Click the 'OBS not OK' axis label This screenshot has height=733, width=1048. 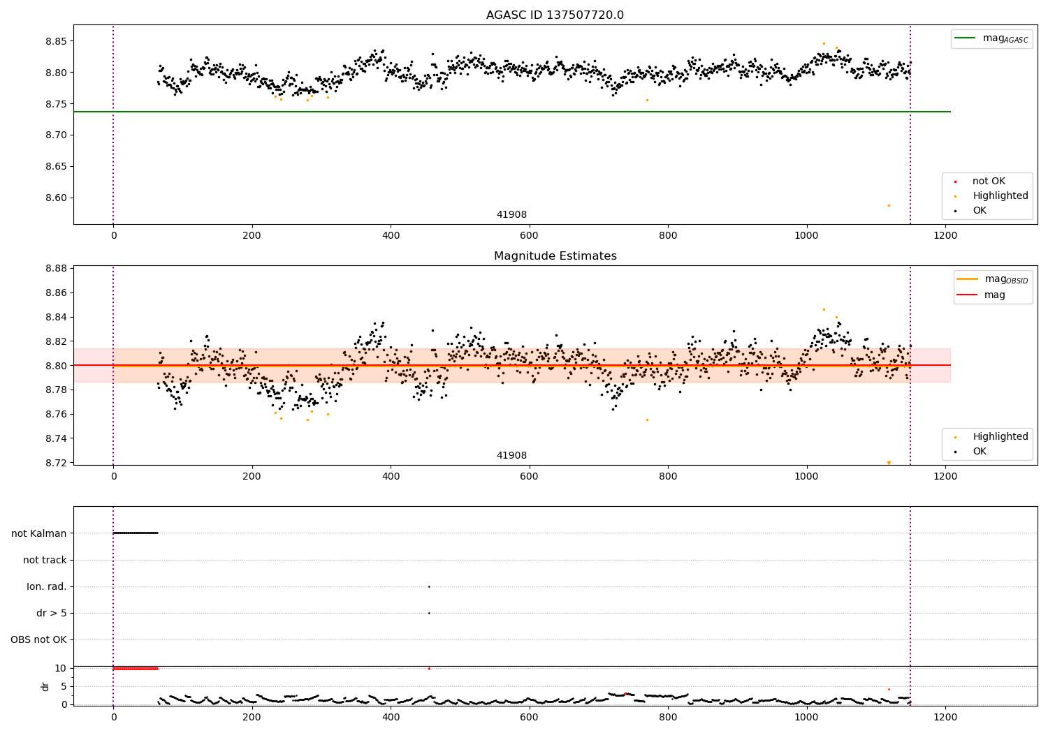click(38, 640)
